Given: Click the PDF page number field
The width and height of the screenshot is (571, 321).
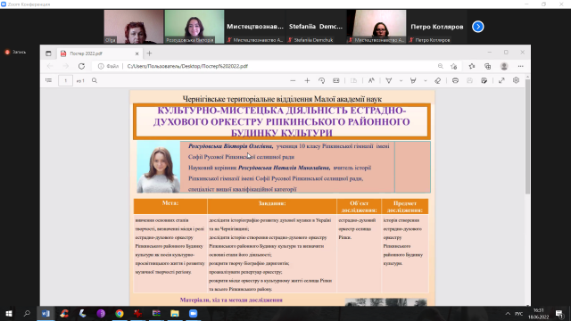Looking at the screenshot, I should 65,80.
